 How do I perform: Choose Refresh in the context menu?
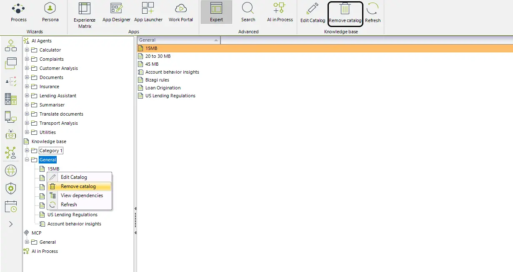tap(79, 205)
